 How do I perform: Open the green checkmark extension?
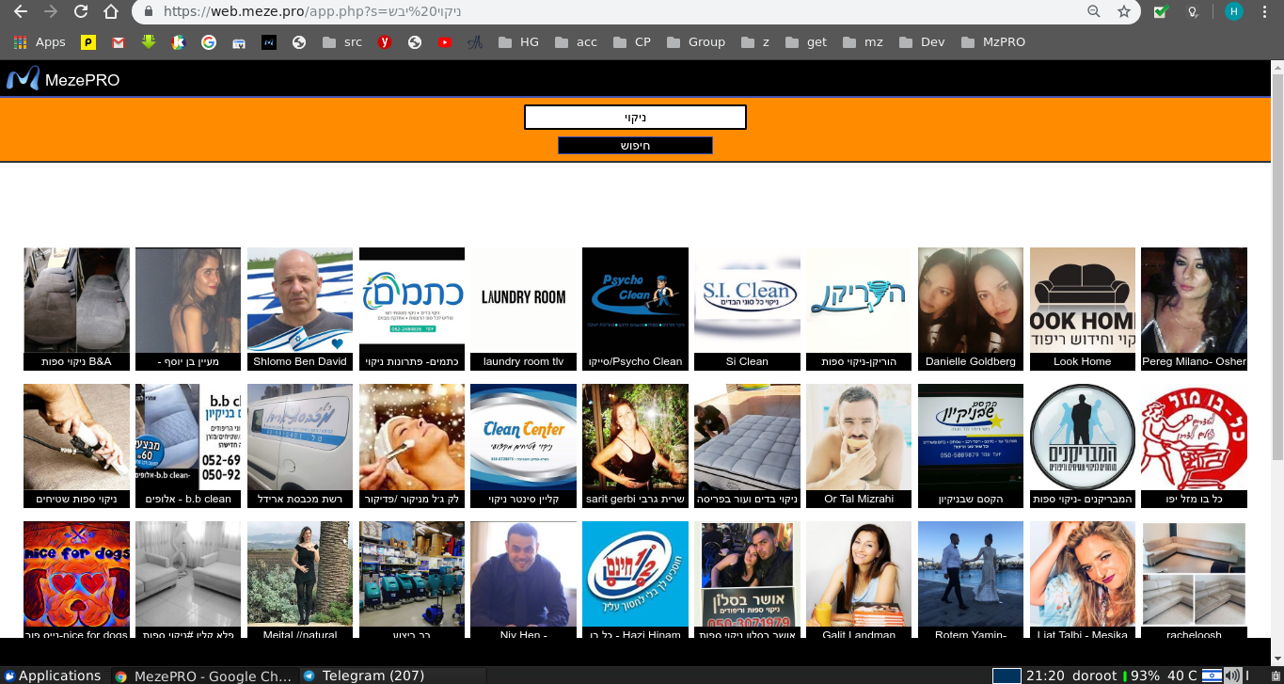pyautogui.click(x=1161, y=11)
